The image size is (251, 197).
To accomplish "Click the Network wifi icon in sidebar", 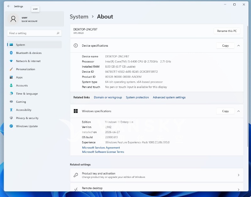I will (11, 61).
